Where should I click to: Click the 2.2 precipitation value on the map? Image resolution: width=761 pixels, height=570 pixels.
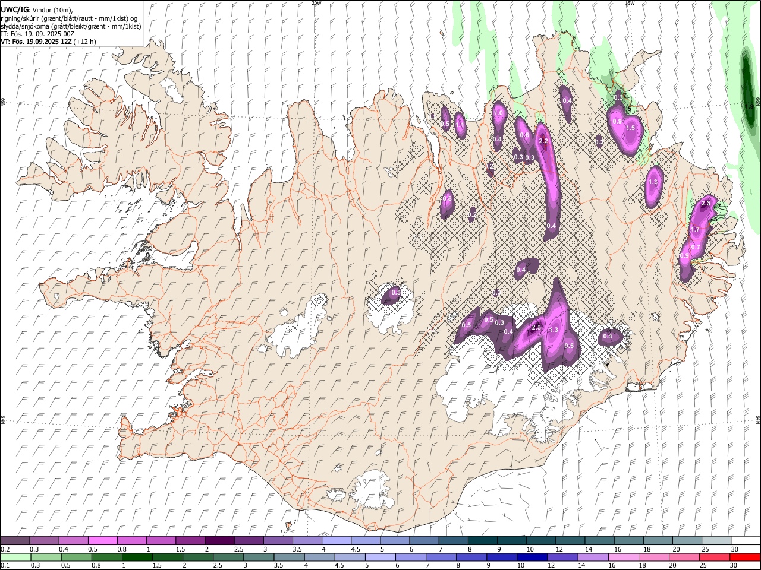click(543, 141)
